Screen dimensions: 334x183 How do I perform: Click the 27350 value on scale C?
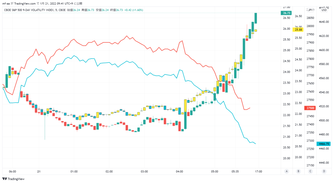[x=311, y=132]
